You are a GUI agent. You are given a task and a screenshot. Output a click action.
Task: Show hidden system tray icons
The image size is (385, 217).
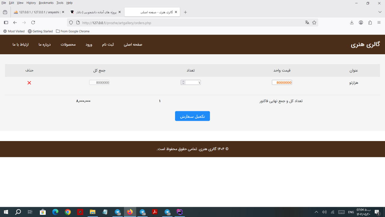coord(316,212)
